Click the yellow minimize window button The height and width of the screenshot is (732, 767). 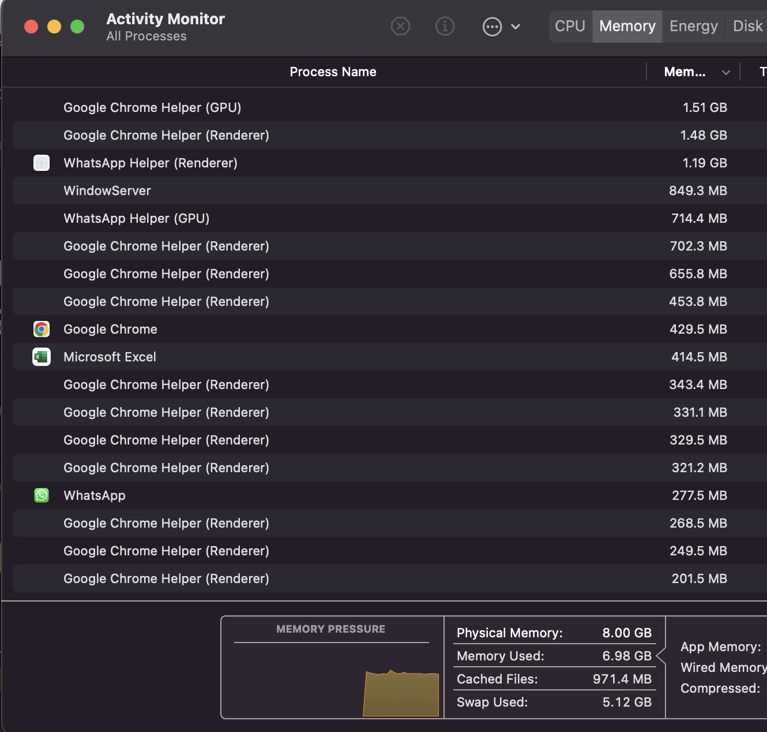coord(54,27)
